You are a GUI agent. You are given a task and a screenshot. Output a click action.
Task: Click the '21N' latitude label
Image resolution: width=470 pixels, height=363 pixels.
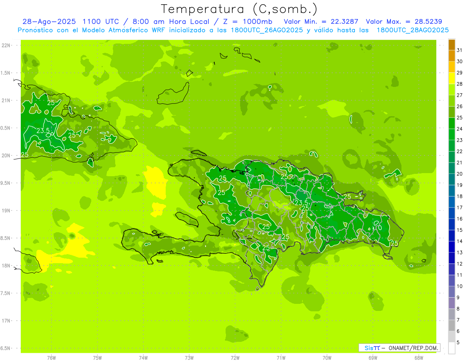[6, 101]
